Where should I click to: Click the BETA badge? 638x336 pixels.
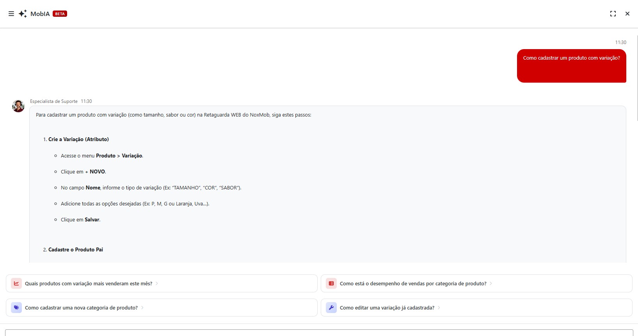coord(60,14)
